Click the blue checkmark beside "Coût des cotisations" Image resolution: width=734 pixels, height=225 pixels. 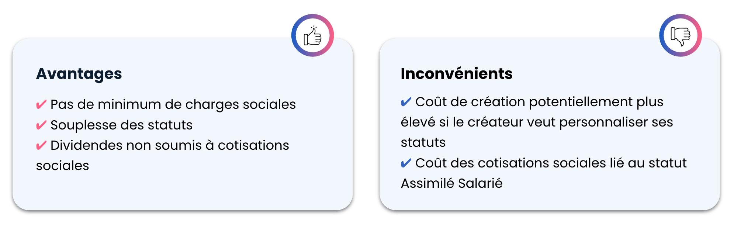[406, 163]
